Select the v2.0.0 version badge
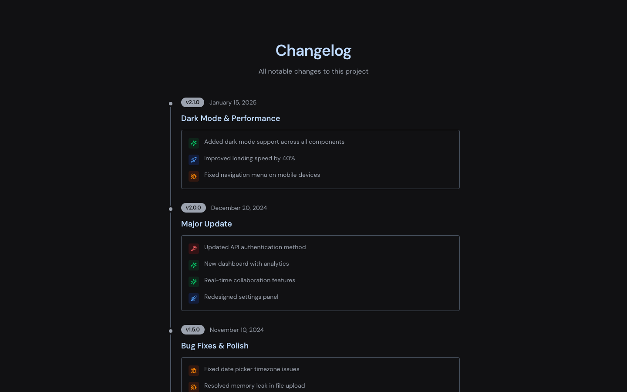Screen dimensions: 627x392 193,208
